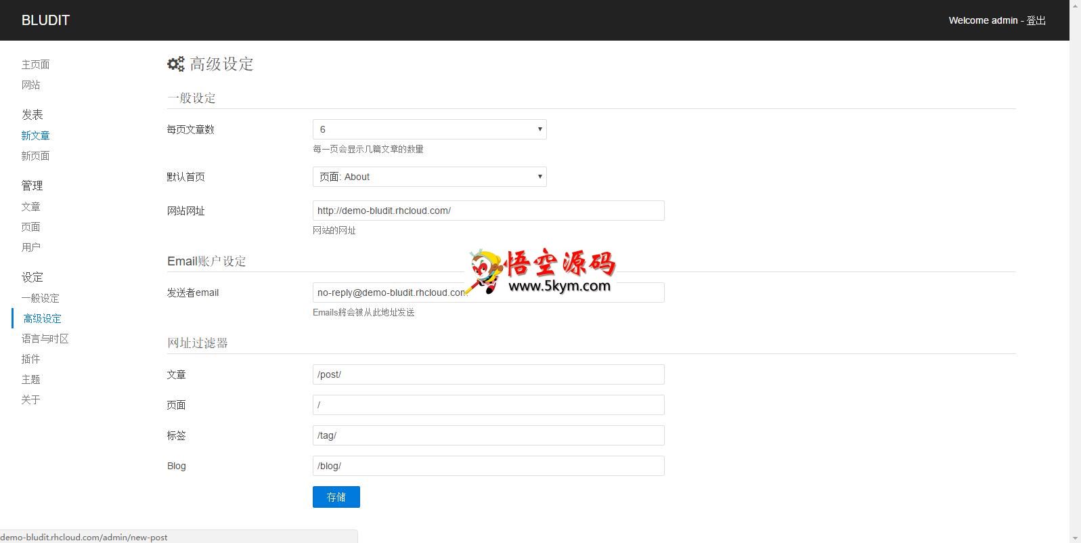Click the 发送者email input field
Screen dimensions: 1081x543
click(489, 292)
